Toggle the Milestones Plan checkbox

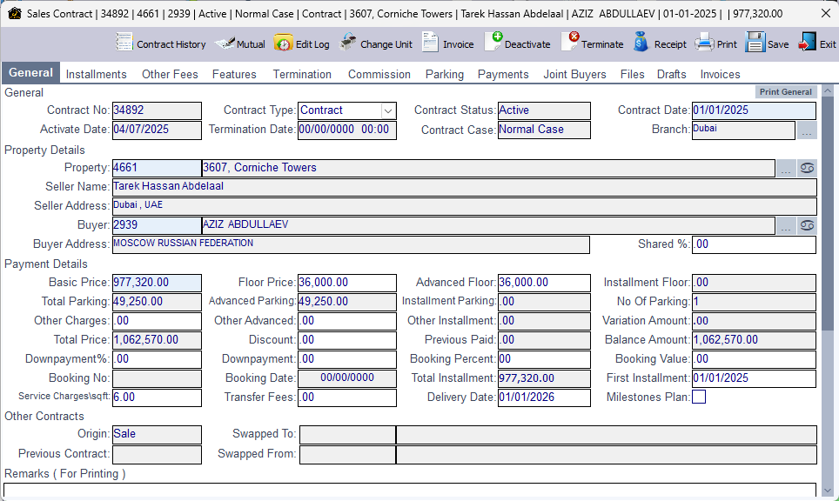click(x=699, y=397)
